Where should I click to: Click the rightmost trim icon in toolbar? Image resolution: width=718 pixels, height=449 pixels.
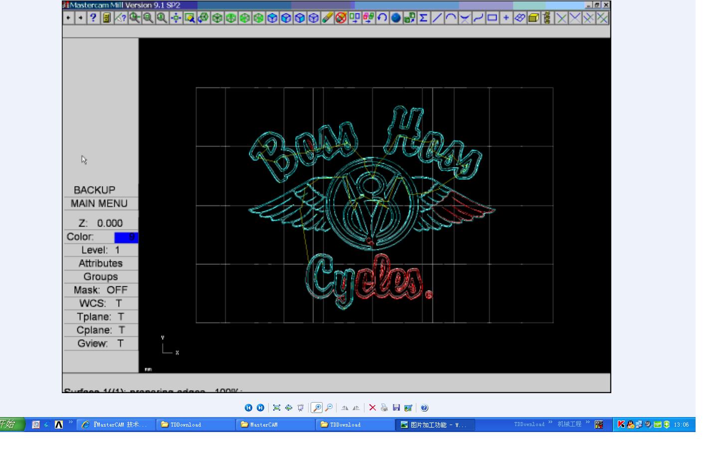coord(602,18)
